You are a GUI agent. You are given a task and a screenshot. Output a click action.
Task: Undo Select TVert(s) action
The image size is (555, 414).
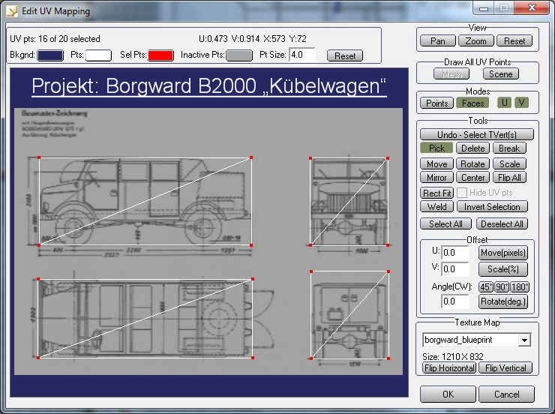477,134
